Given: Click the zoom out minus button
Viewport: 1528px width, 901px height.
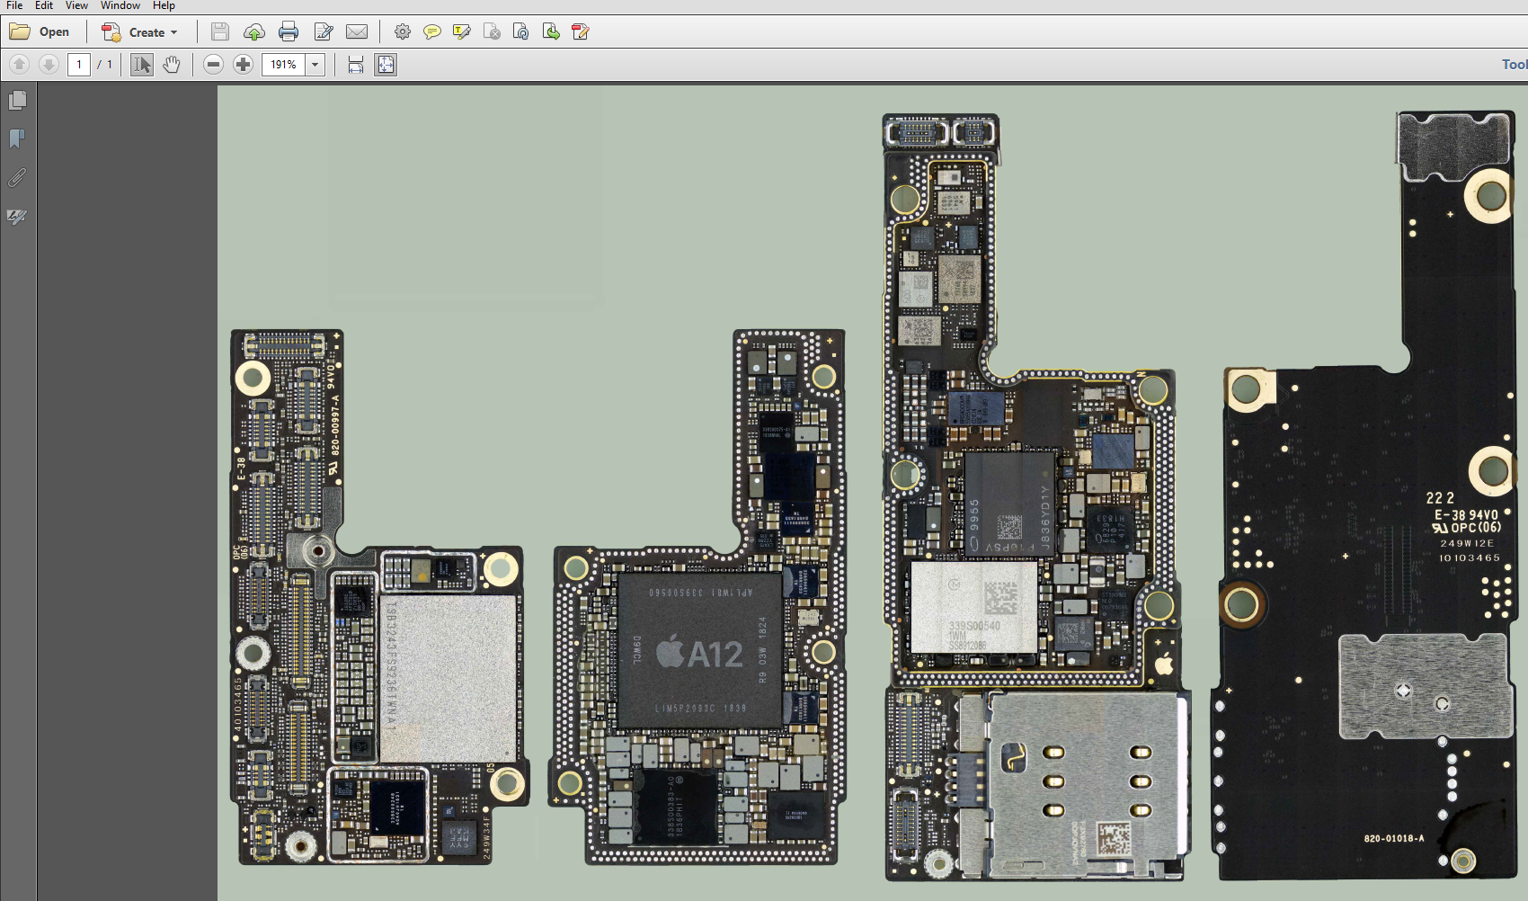Looking at the screenshot, I should click(213, 65).
